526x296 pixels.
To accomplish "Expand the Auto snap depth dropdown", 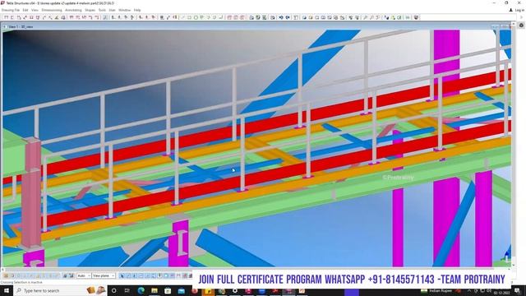I will [84, 275].
